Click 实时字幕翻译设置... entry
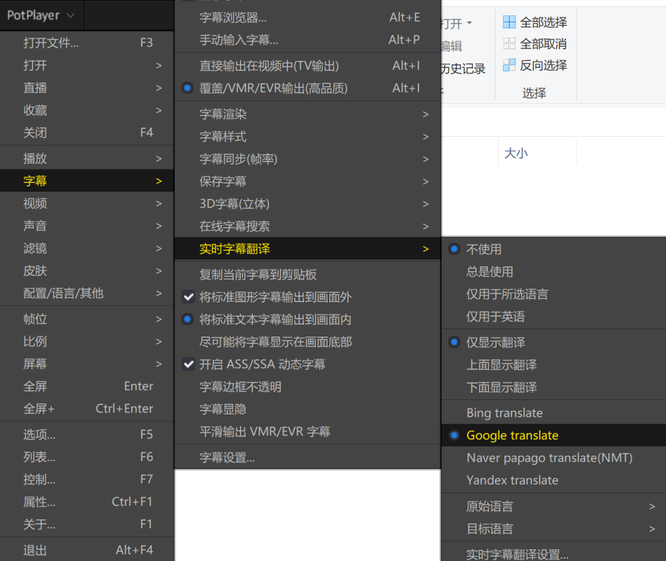 point(517,554)
